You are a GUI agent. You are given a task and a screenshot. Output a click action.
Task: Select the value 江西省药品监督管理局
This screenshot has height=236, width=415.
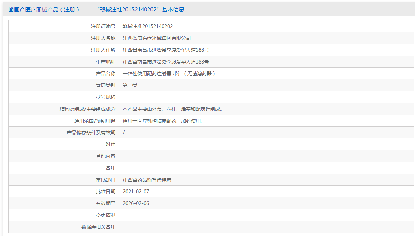coord(147,180)
